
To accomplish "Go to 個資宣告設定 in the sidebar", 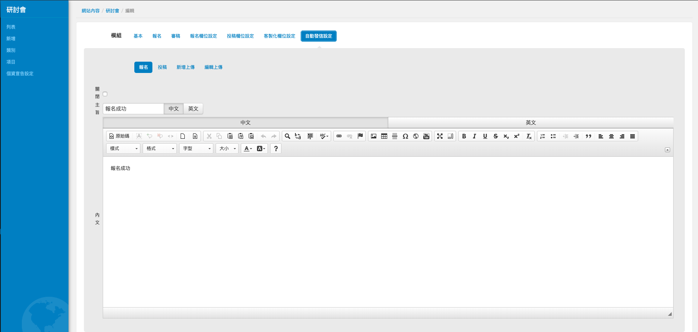I will pos(20,74).
